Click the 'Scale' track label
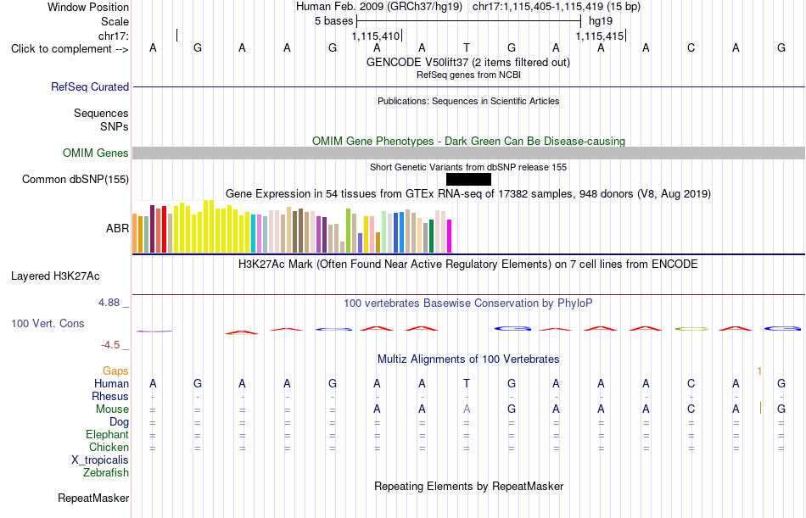806x518 pixels. tap(115, 21)
